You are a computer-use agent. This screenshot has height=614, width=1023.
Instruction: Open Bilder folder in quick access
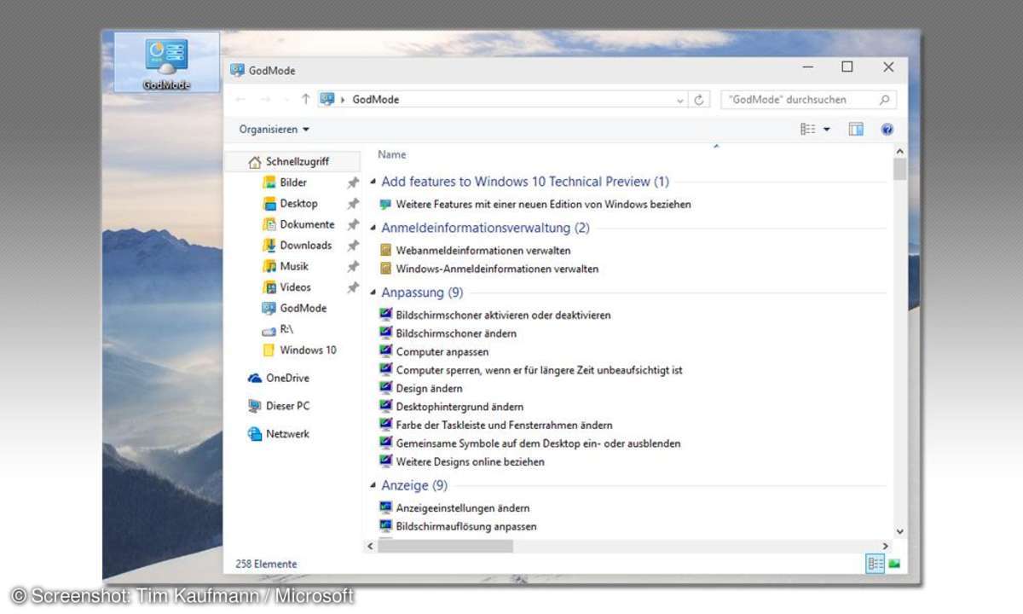[x=293, y=182]
